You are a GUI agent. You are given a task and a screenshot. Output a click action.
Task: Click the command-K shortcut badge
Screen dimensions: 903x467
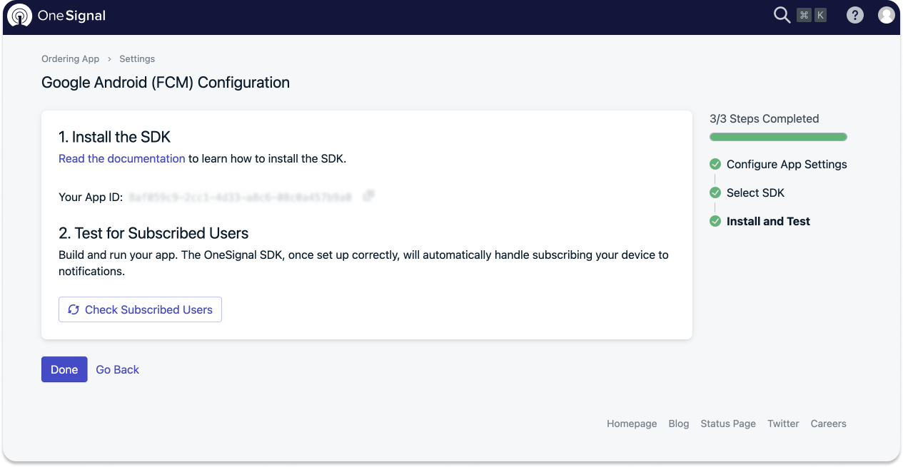[x=812, y=15]
